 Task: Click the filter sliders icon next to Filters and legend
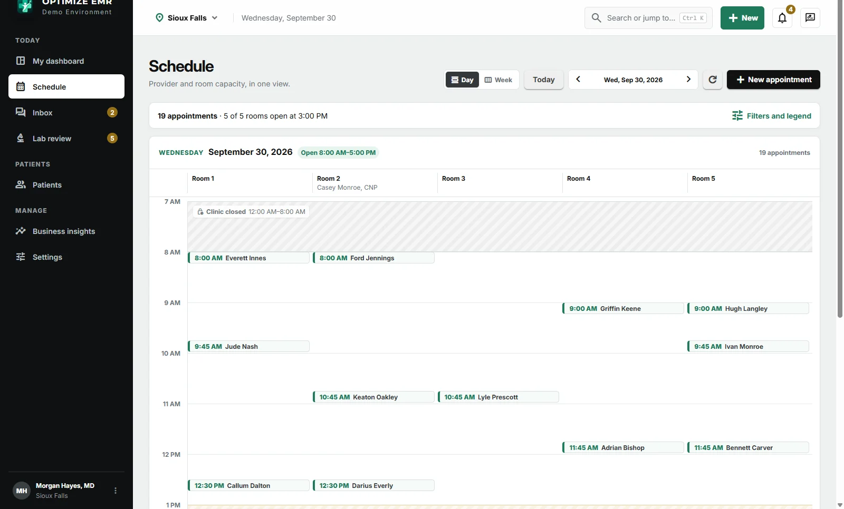click(x=737, y=116)
